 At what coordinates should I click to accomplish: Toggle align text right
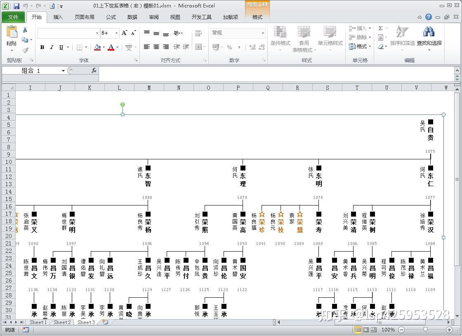[166, 47]
